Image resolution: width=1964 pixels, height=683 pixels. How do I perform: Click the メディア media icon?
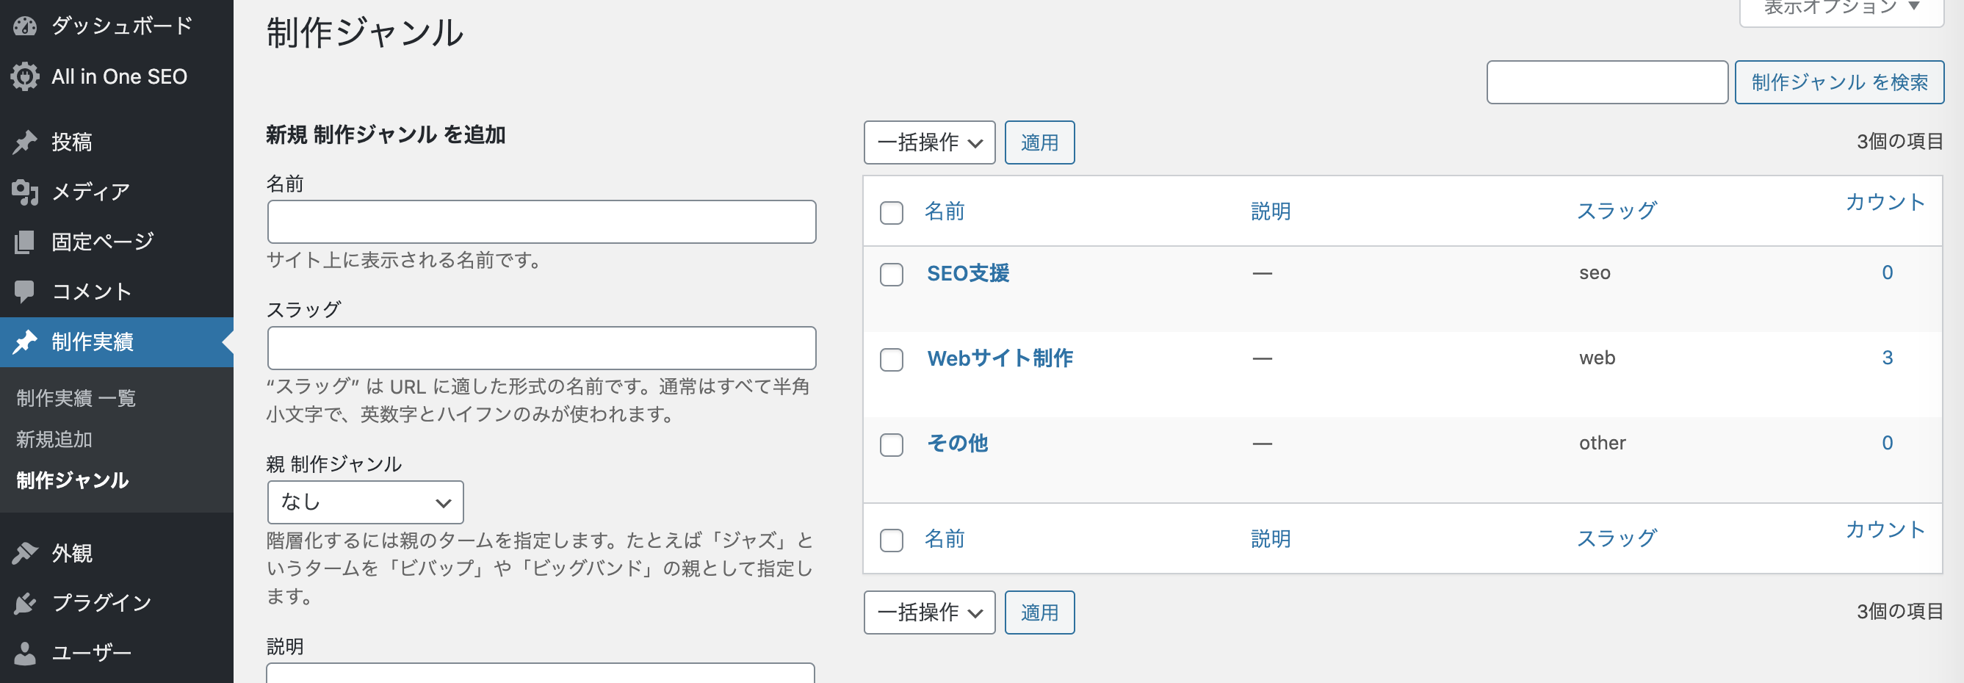24,192
